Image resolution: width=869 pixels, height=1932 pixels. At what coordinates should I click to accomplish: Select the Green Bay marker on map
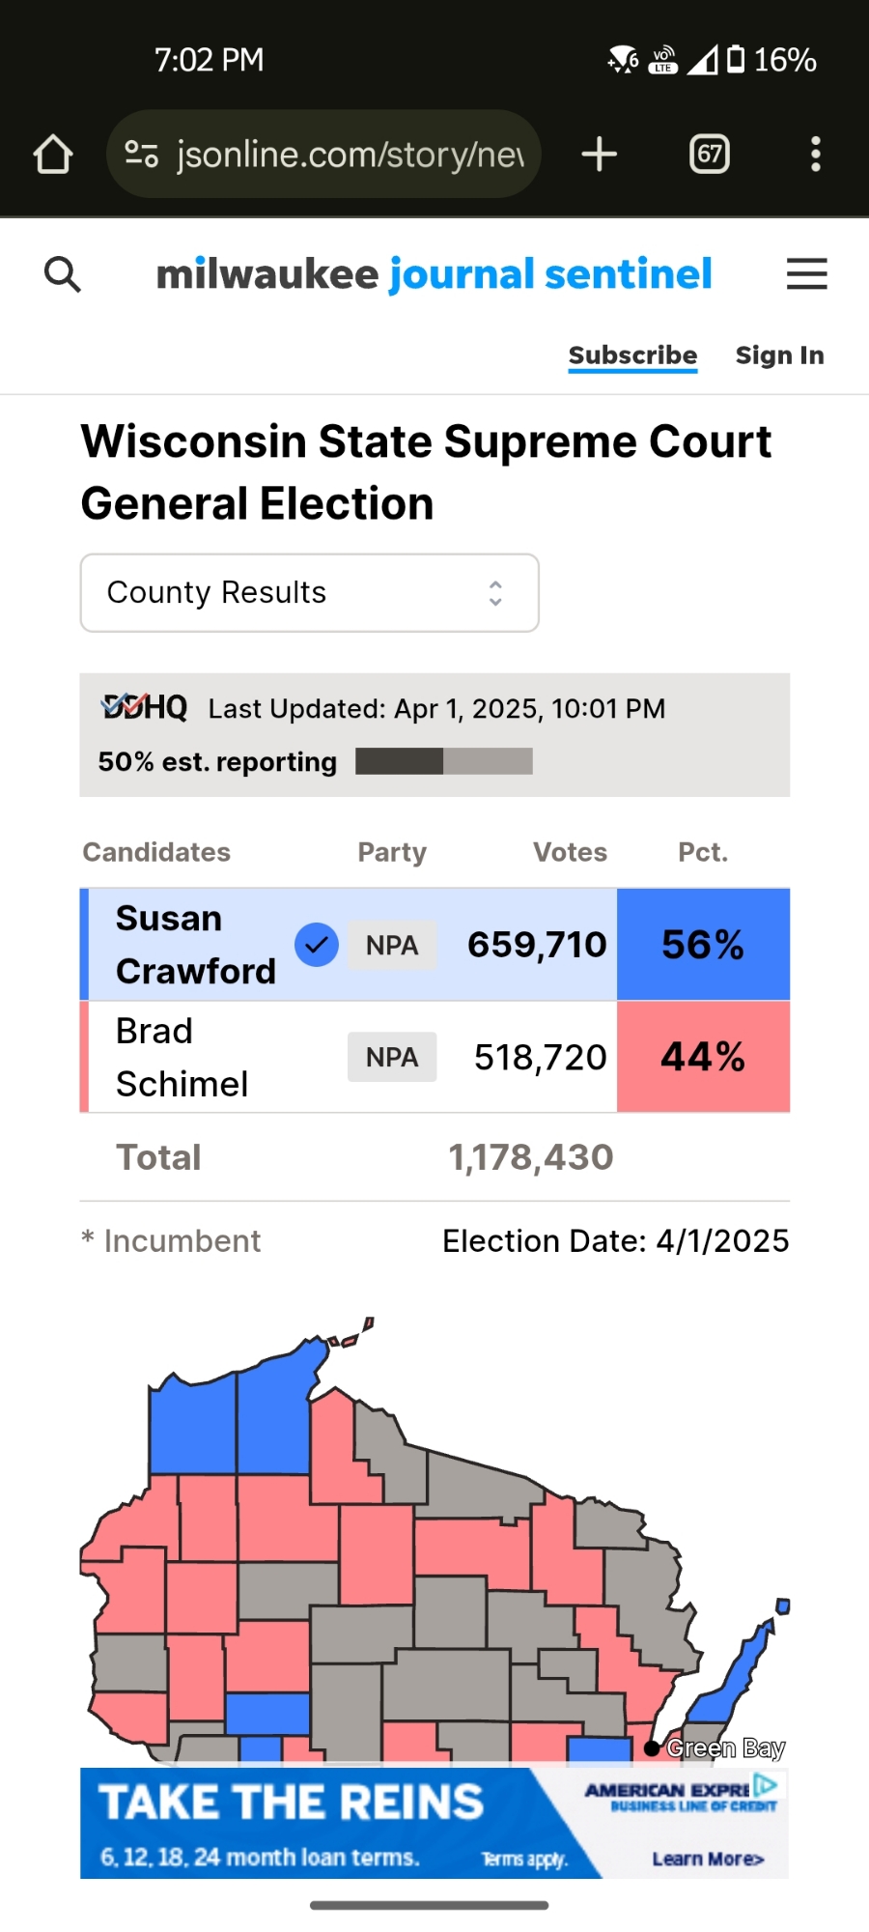pos(653,1748)
